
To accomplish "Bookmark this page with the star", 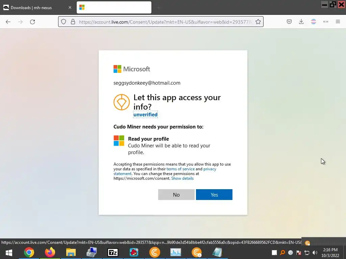I will pyautogui.click(x=258, y=22).
